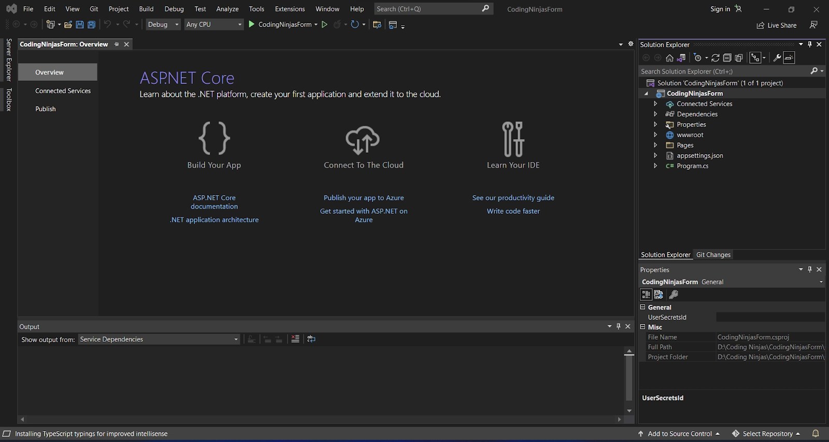Expand the wwwroot folder node

coord(655,135)
